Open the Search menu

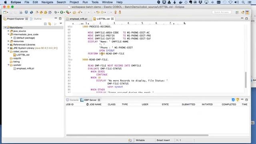tap(61, 2)
